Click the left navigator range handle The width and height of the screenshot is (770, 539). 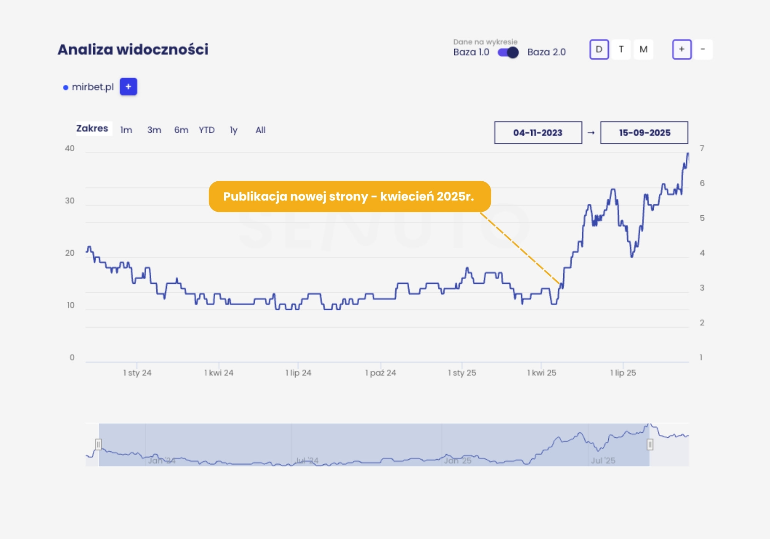point(98,445)
